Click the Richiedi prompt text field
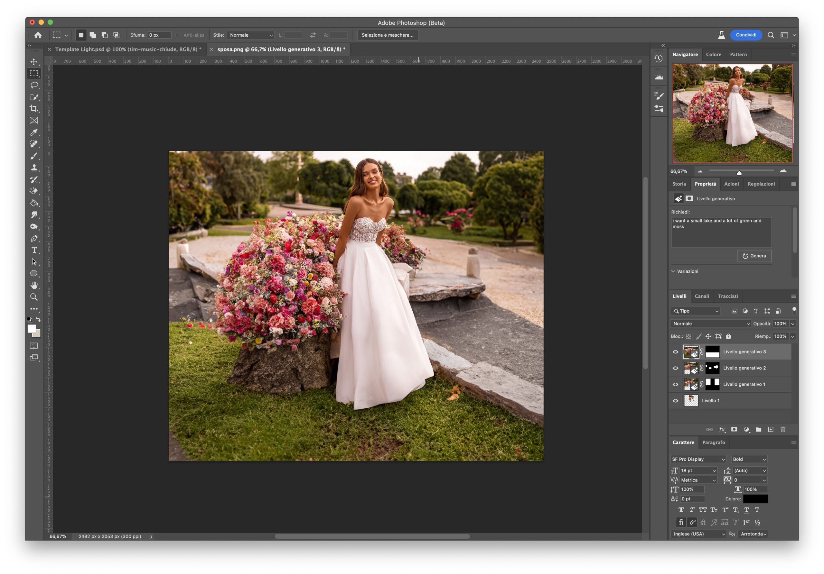The width and height of the screenshot is (824, 574). tap(721, 232)
